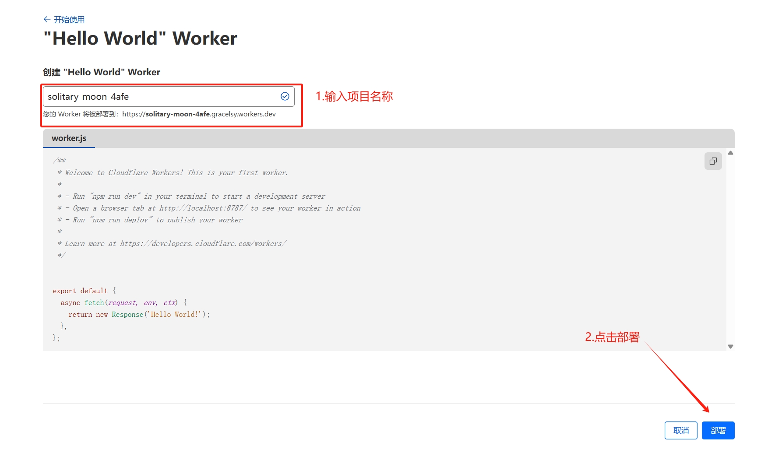Click the workers.dev deployment URL text

point(199,114)
